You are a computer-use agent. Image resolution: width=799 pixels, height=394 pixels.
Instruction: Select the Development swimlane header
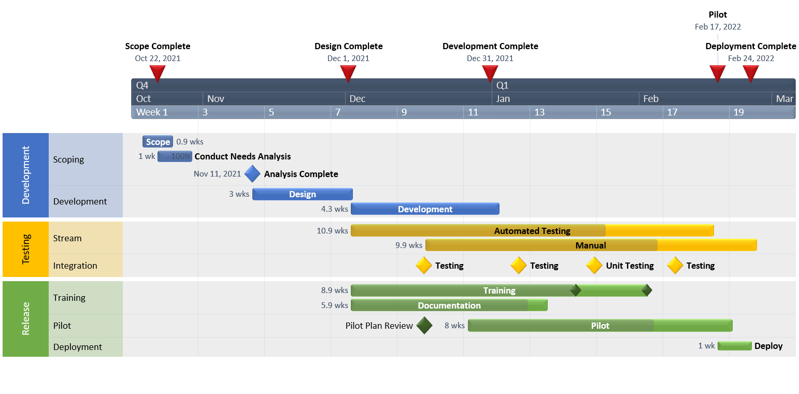[25, 175]
